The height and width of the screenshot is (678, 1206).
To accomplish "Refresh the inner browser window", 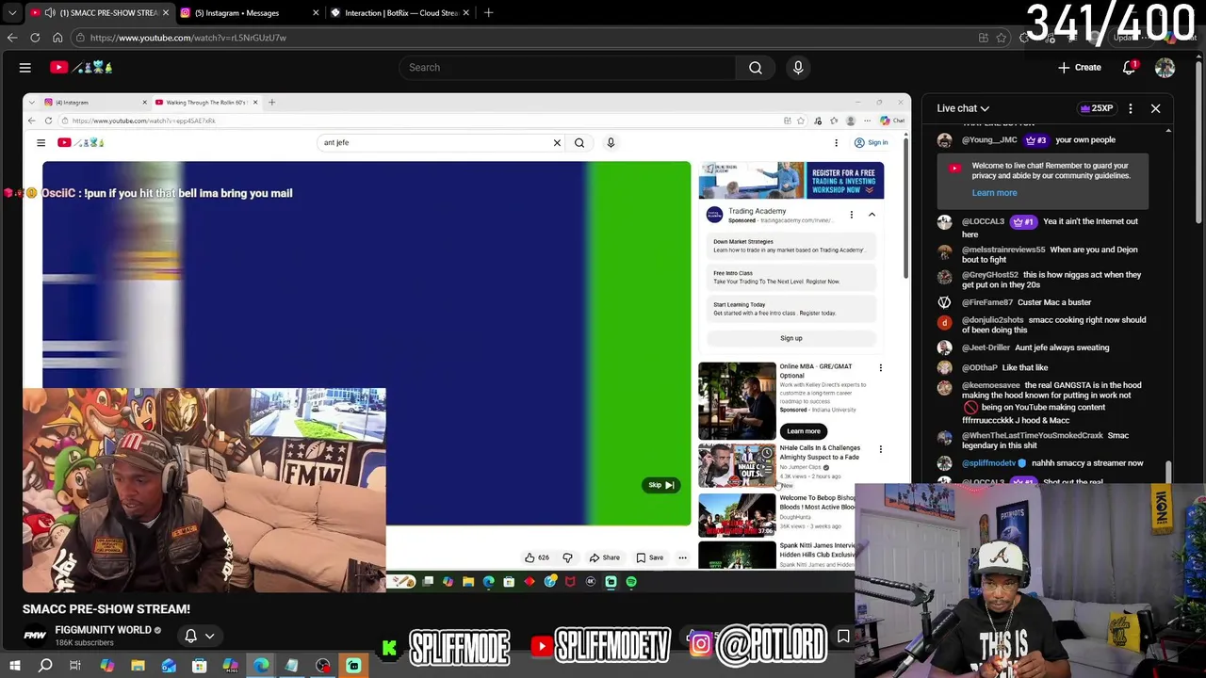I will (48, 121).
